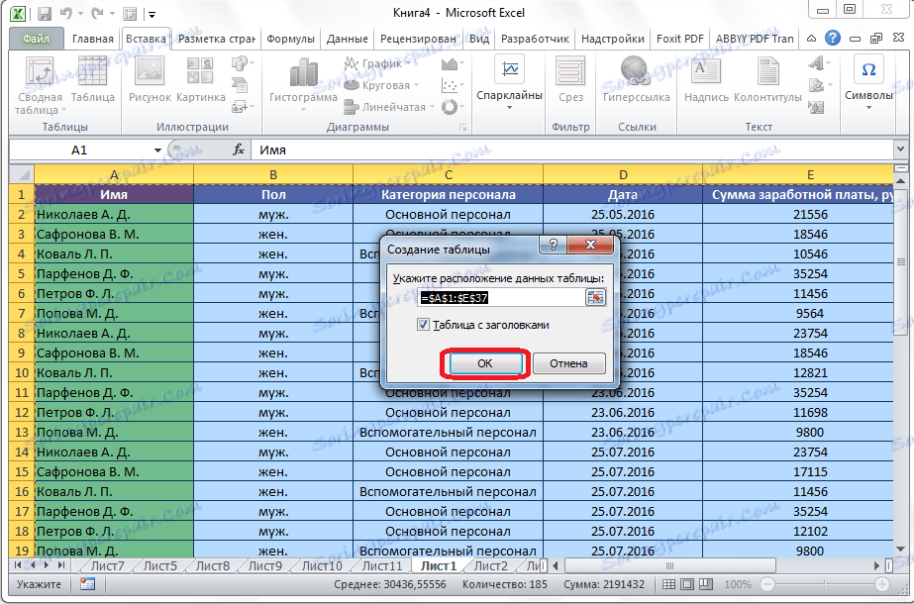Click the horizontal scrollbar thumb

pyautogui.click(x=670, y=565)
